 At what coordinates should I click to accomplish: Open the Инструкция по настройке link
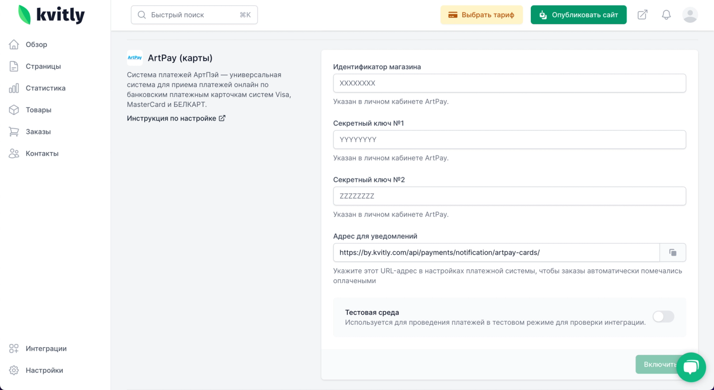click(176, 118)
